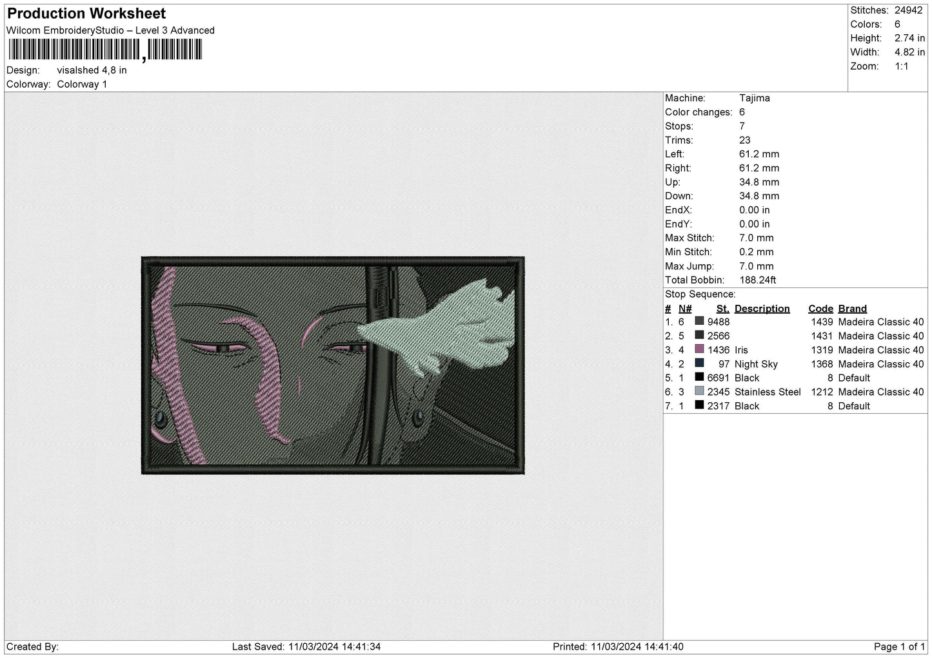Image resolution: width=932 pixels, height=658 pixels.
Task: Click the Iris purple color swatch
Action: coord(699,349)
